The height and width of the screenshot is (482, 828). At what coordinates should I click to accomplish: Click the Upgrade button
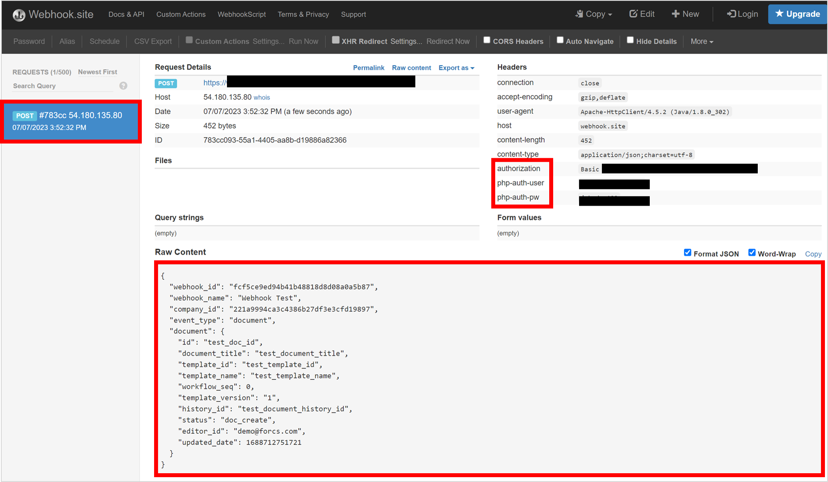(797, 14)
